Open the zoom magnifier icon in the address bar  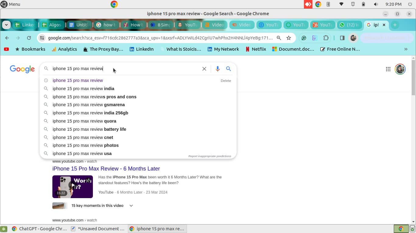click(x=279, y=38)
